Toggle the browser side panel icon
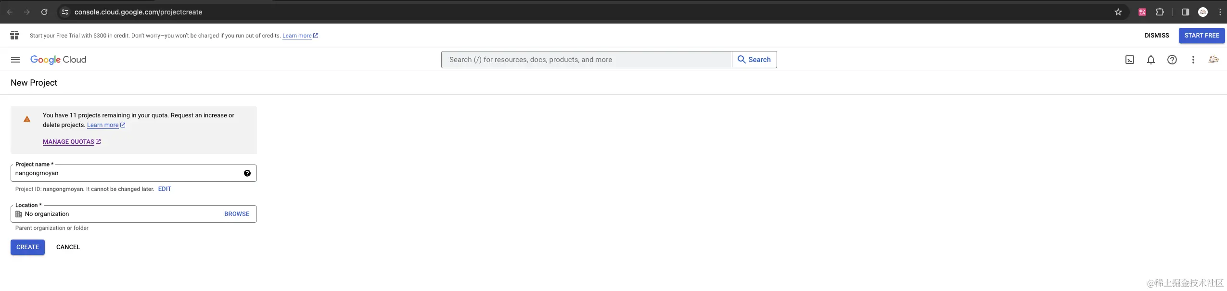This screenshot has width=1227, height=291. point(1186,12)
